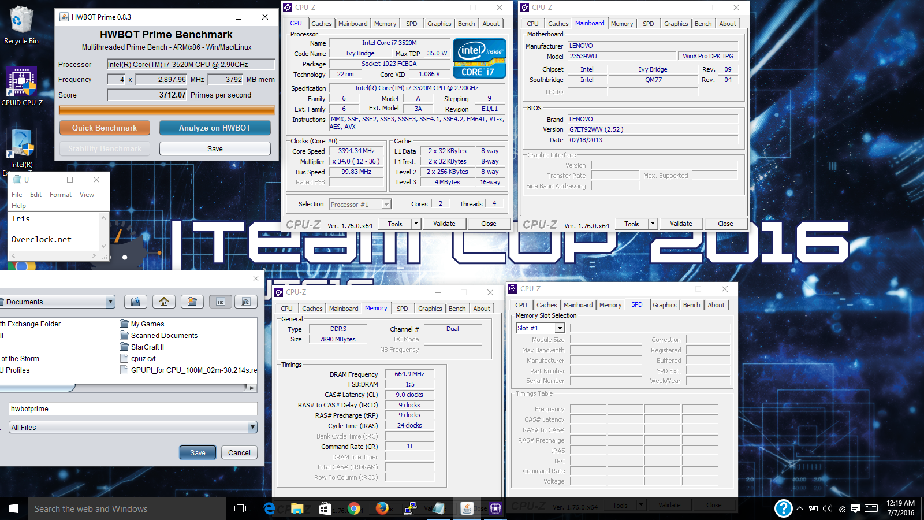Create a new folder in save dialog
The image size is (924, 520).
[x=192, y=302]
